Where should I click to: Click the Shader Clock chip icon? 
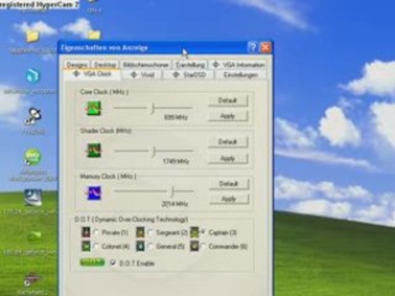tap(94, 150)
